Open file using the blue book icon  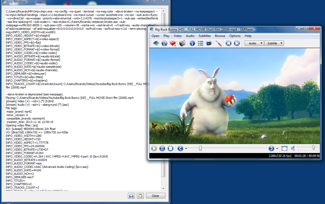[156, 43]
